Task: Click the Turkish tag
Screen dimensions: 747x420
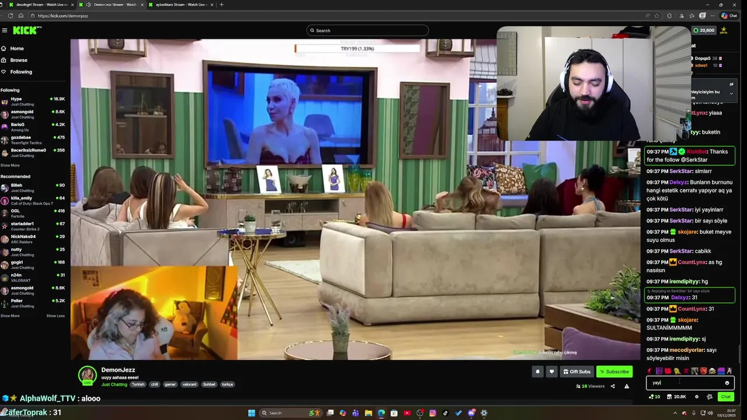Action: coord(138,384)
